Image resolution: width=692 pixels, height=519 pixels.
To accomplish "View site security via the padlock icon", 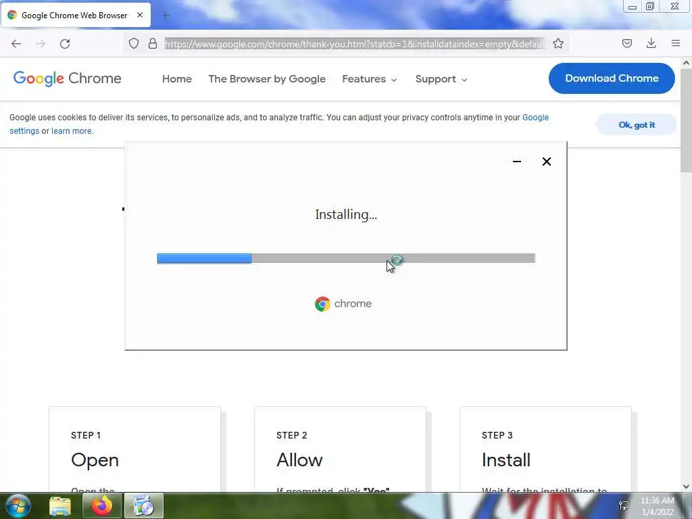I will pyautogui.click(x=153, y=43).
